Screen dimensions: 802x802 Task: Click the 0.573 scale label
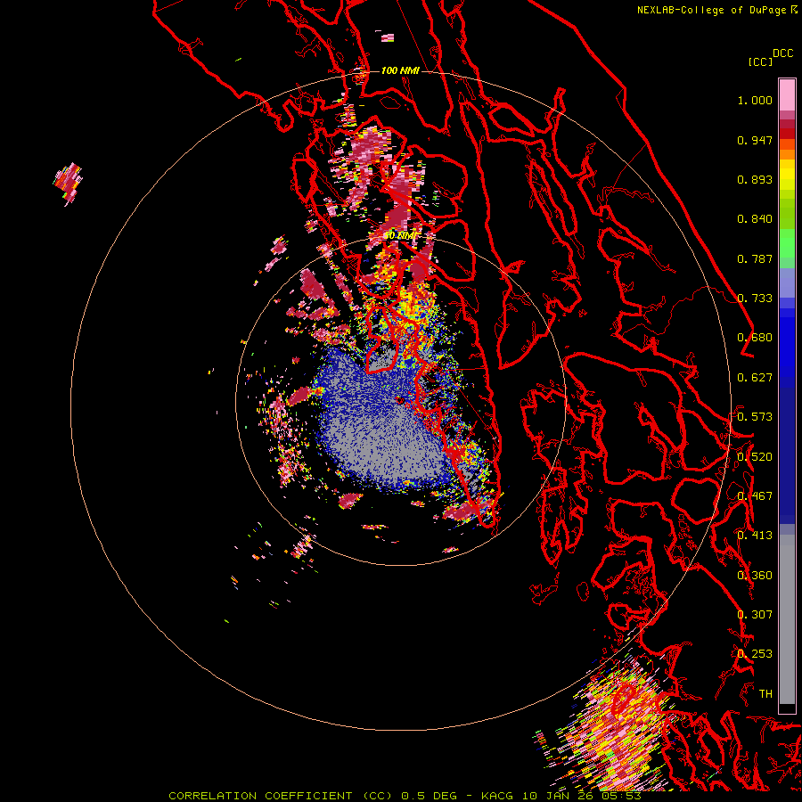tap(755, 417)
